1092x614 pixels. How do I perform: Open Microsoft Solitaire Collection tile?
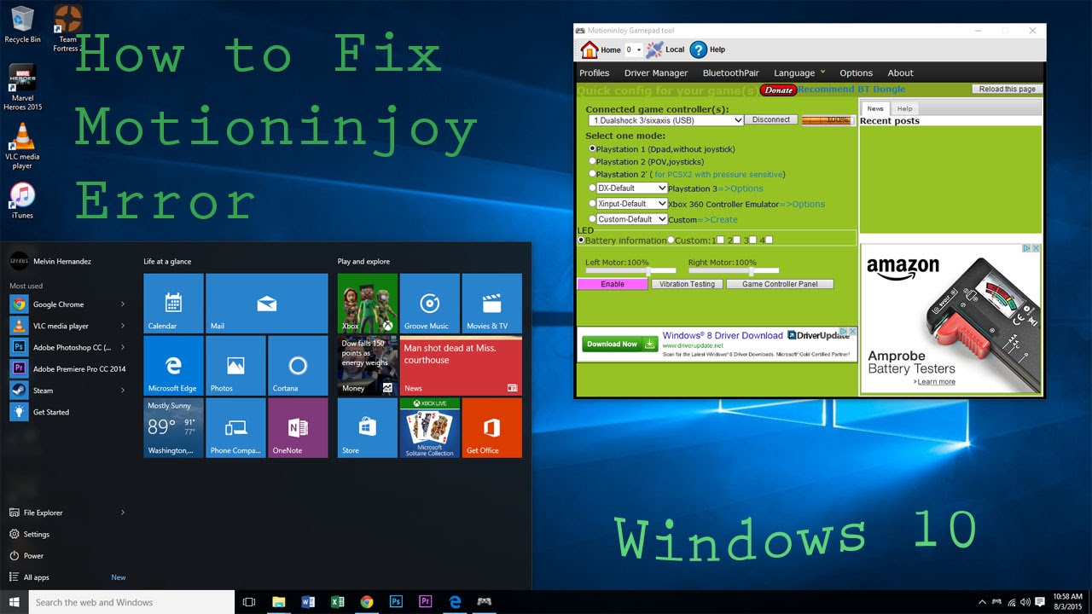(x=429, y=428)
